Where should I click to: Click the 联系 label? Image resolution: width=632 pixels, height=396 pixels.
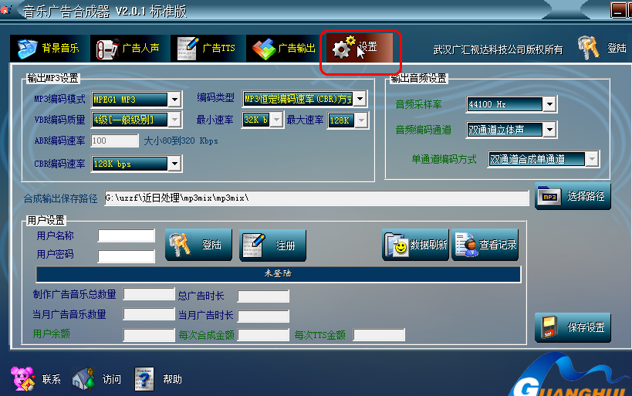click(51, 380)
